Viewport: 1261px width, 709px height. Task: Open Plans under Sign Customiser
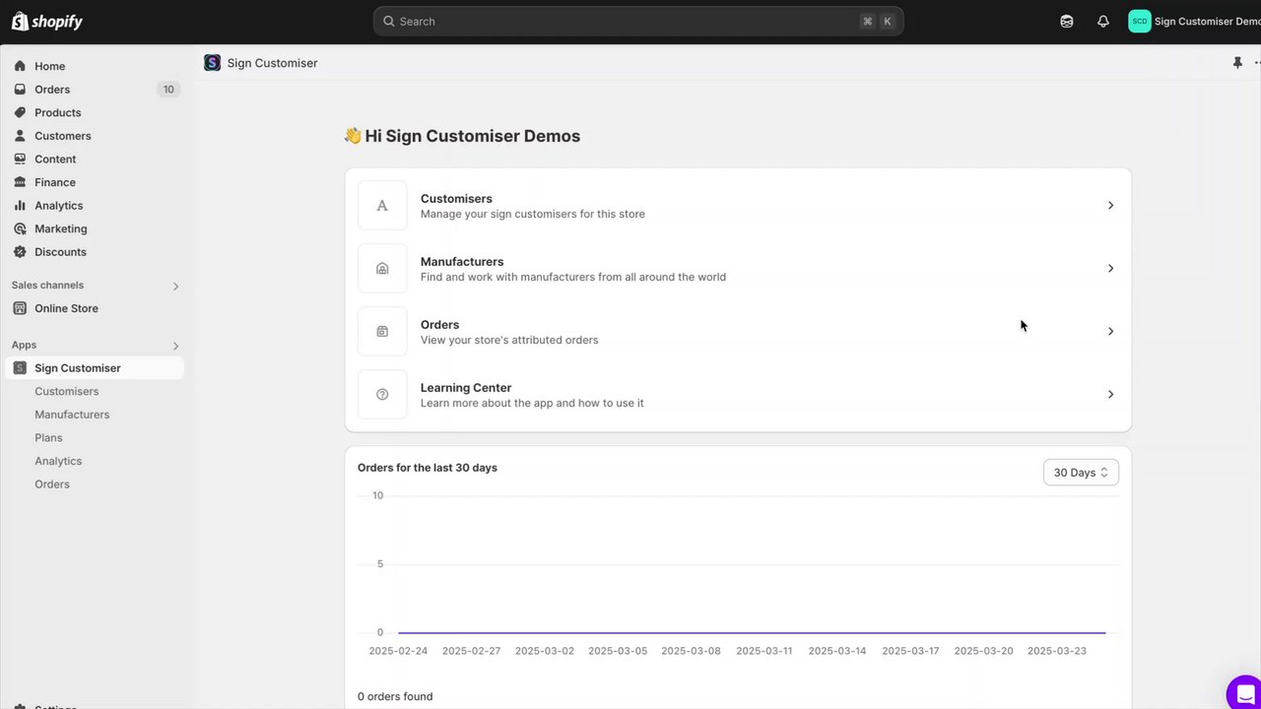(48, 438)
